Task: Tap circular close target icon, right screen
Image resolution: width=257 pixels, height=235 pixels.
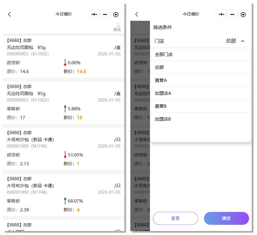Action: point(243,14)
